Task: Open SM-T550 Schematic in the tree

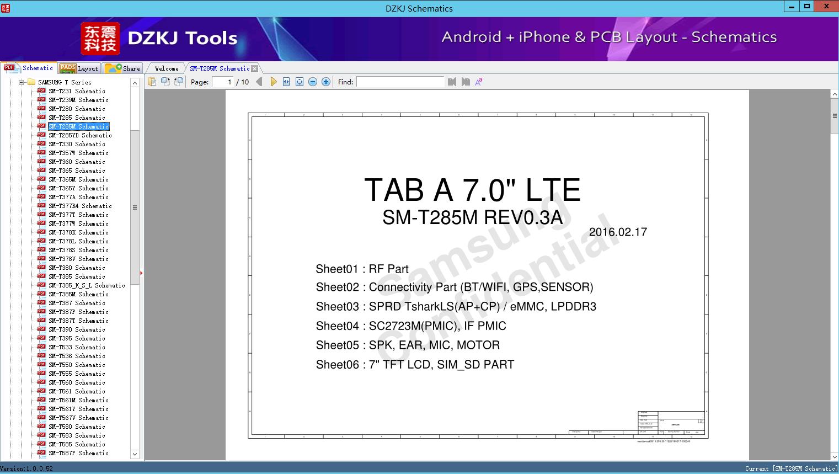Action: (77, 365)
